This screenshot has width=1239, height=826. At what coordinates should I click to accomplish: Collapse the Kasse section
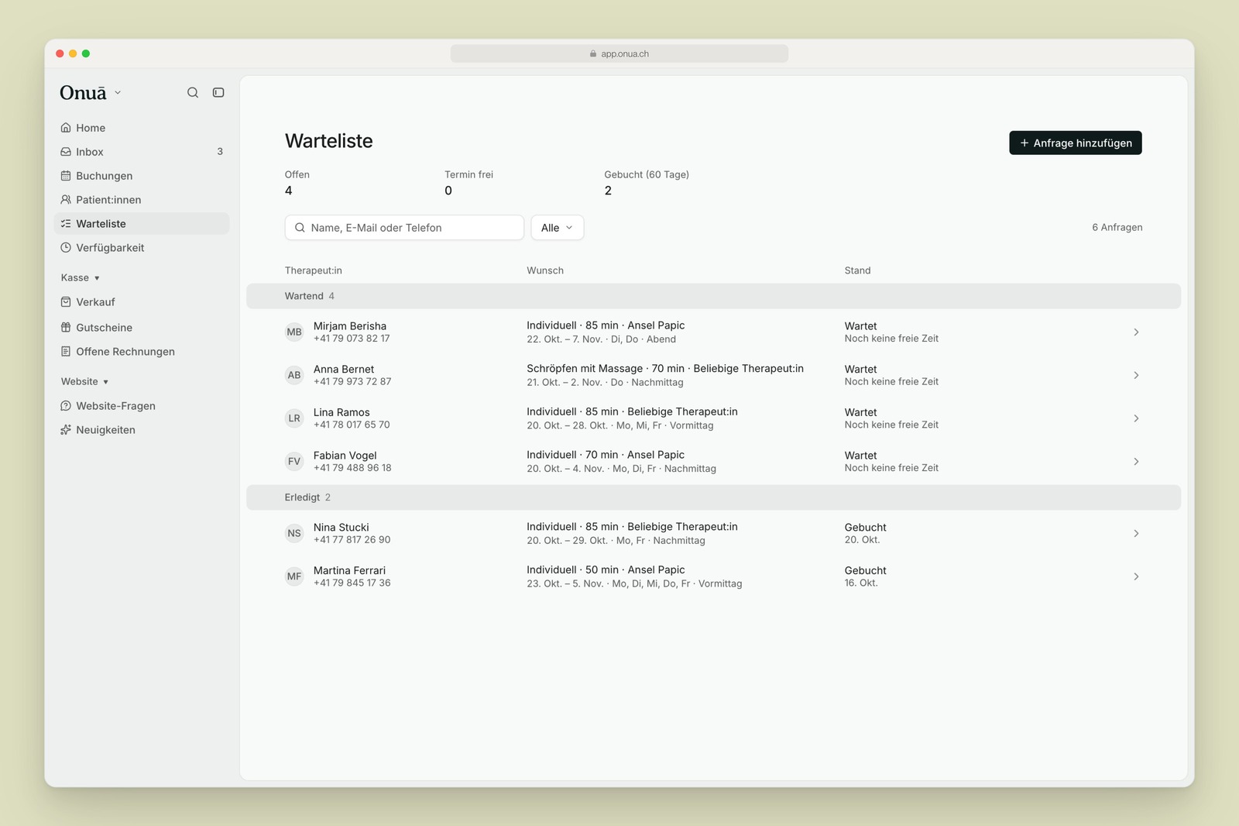(x=81, y=277)
